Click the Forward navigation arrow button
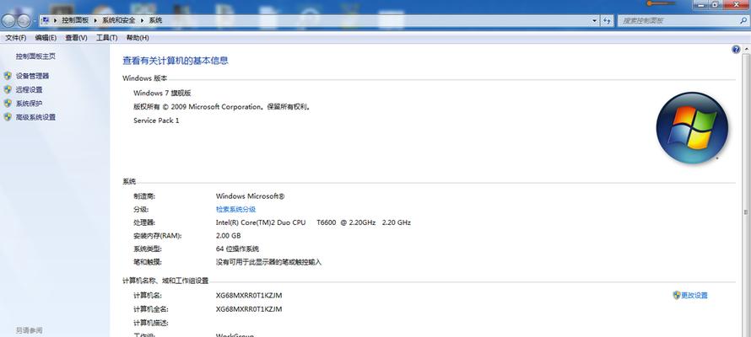The height and width of the screenshot is (337, 751). point(24,20)
